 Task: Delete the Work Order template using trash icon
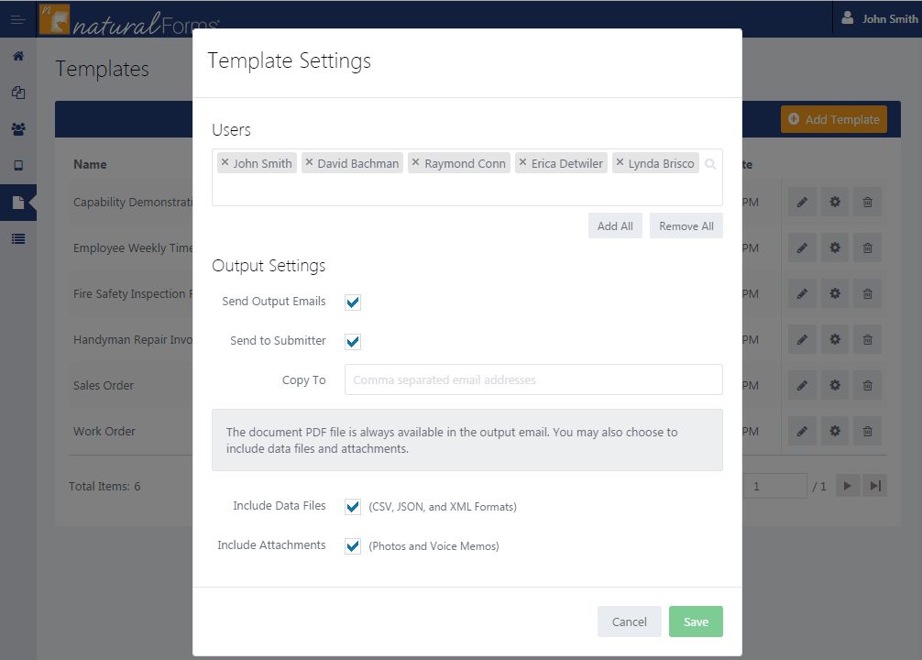[x=867, y=431]
